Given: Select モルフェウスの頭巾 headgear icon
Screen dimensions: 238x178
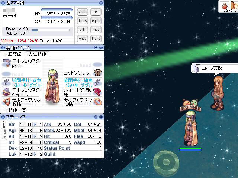Looking at the screenshot, I should [7, 63].
